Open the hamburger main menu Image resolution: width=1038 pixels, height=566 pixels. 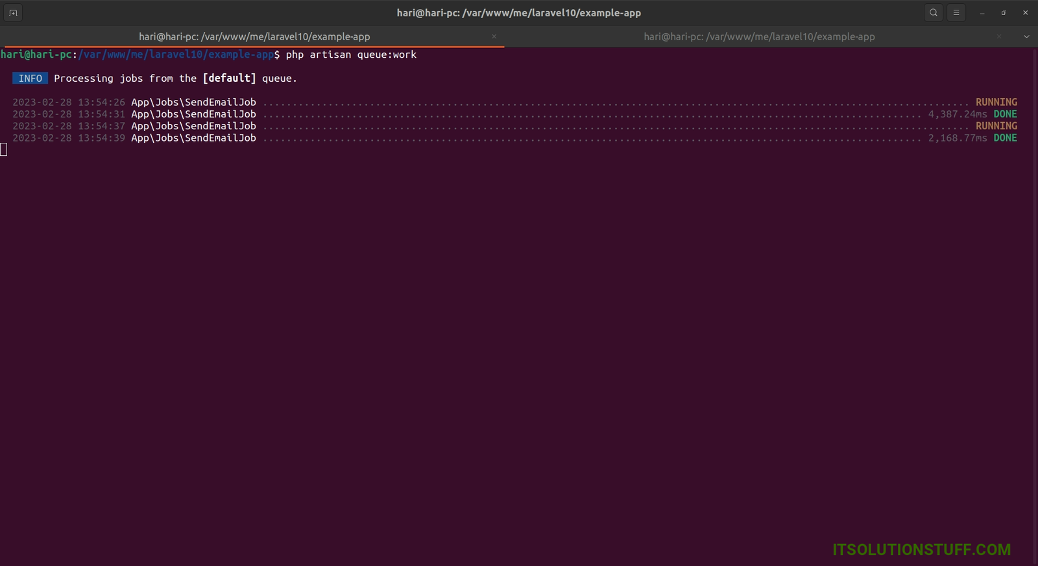click(x=956, y=12)
